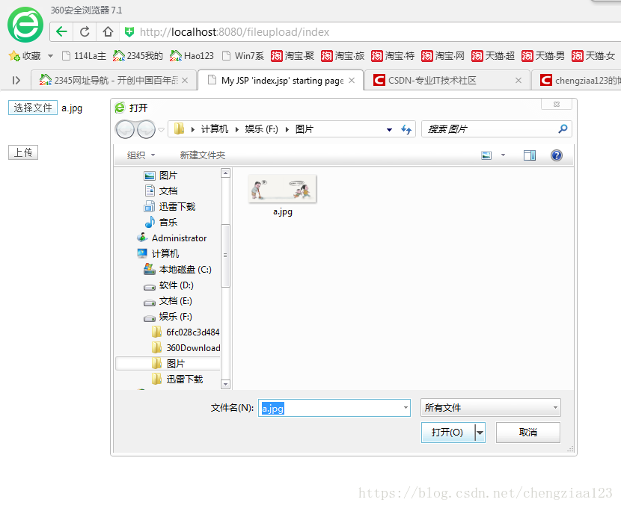Click the 上传 upload button

(23, 152)
